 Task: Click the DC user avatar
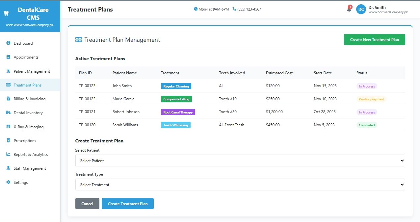(x=361, y=9)
